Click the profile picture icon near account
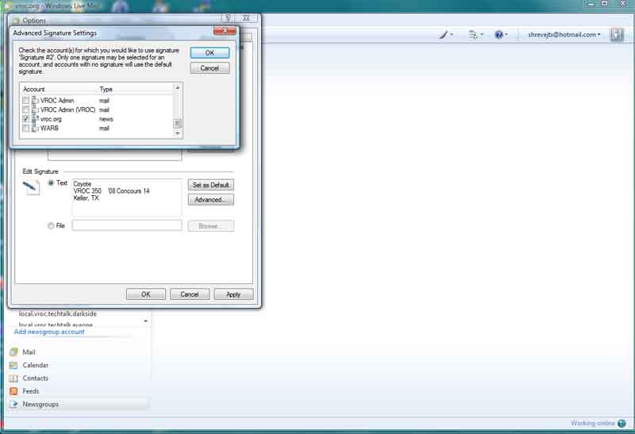Screen dimensions: 635x434 tap(617, 34)
